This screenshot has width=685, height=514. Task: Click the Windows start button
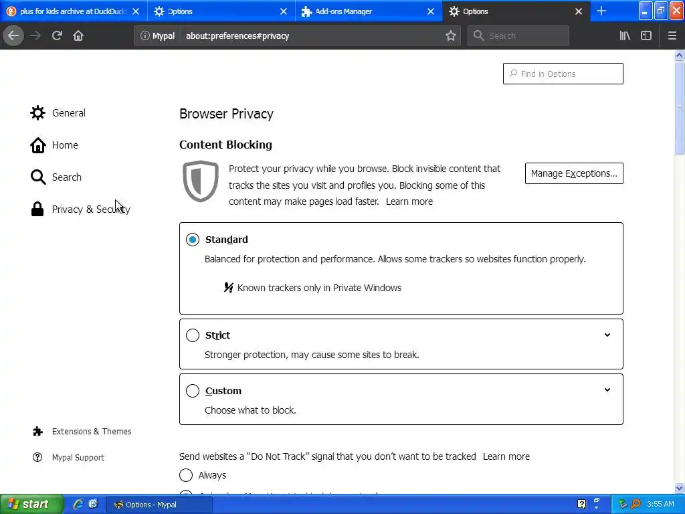[31, 504]
